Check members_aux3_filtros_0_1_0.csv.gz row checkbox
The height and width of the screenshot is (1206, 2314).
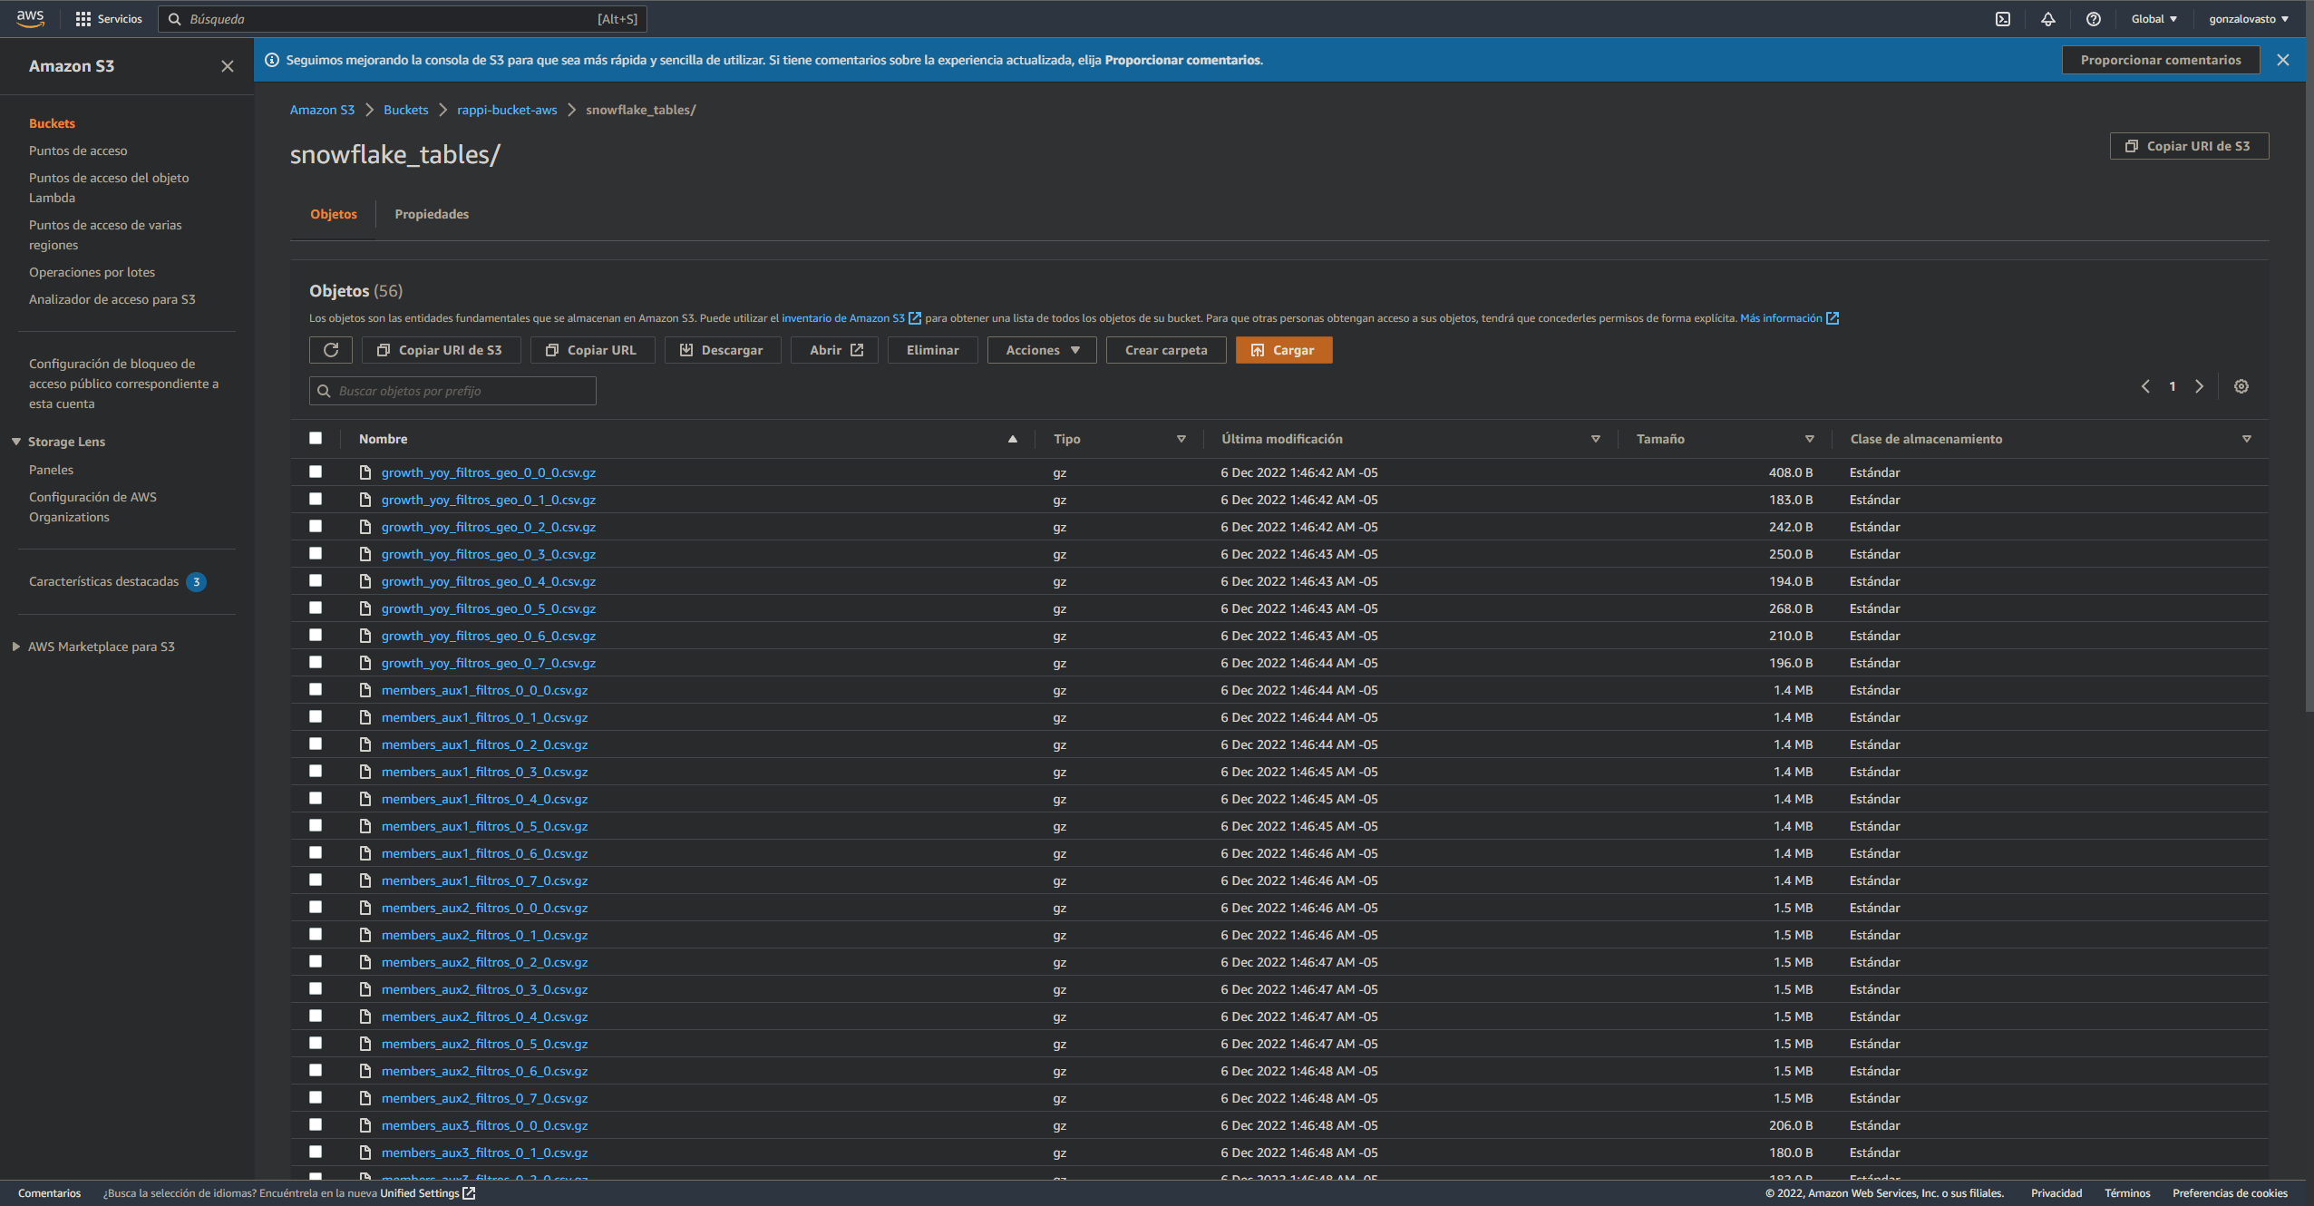316,1152
